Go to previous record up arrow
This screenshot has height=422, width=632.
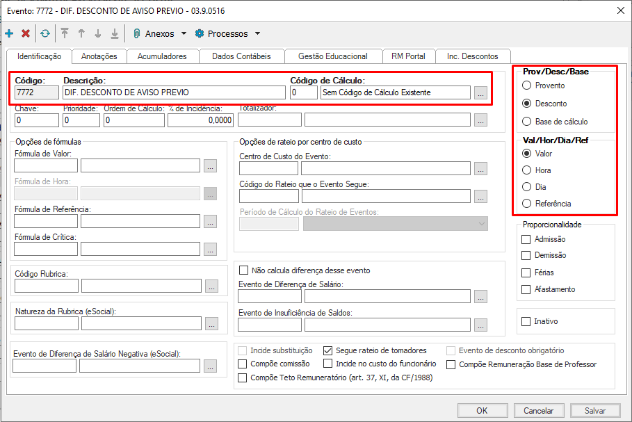tap(81, 33)
